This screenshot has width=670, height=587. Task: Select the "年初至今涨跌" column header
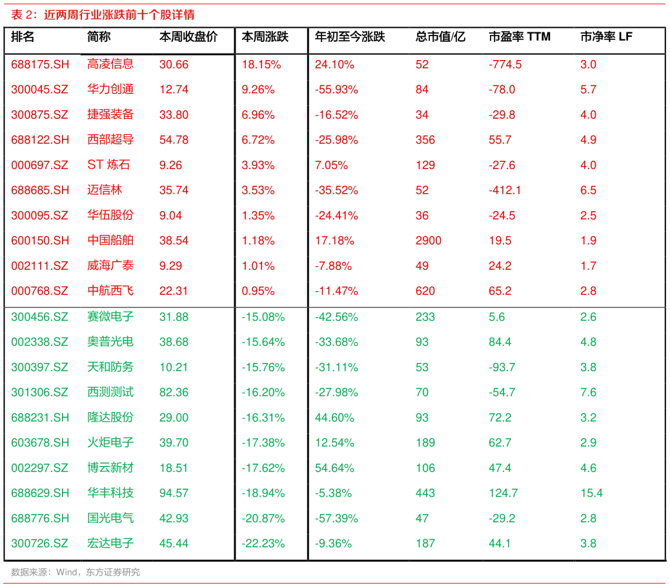(350, 37)
